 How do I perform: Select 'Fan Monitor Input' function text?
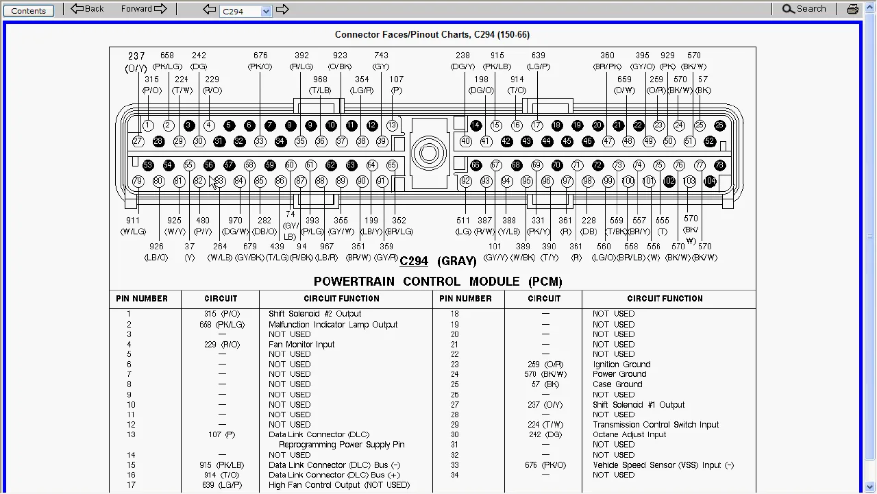(301, 345)
